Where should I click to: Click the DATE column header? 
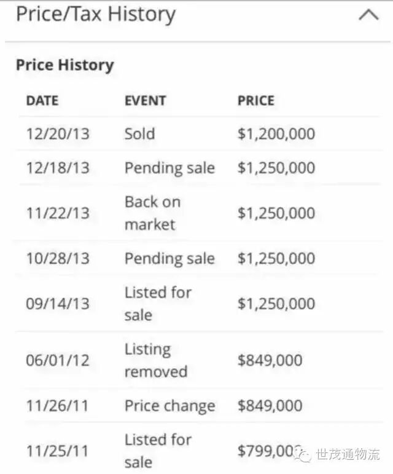(42, 101)
